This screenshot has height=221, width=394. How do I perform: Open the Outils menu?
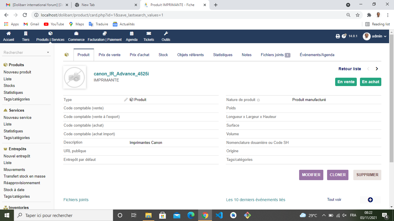pos(166,37)
